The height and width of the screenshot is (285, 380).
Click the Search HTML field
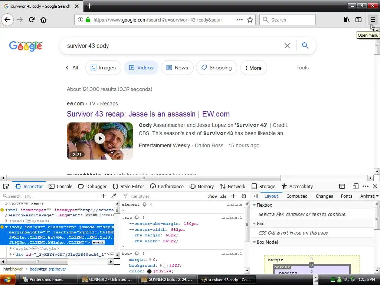tap(51, 196)
